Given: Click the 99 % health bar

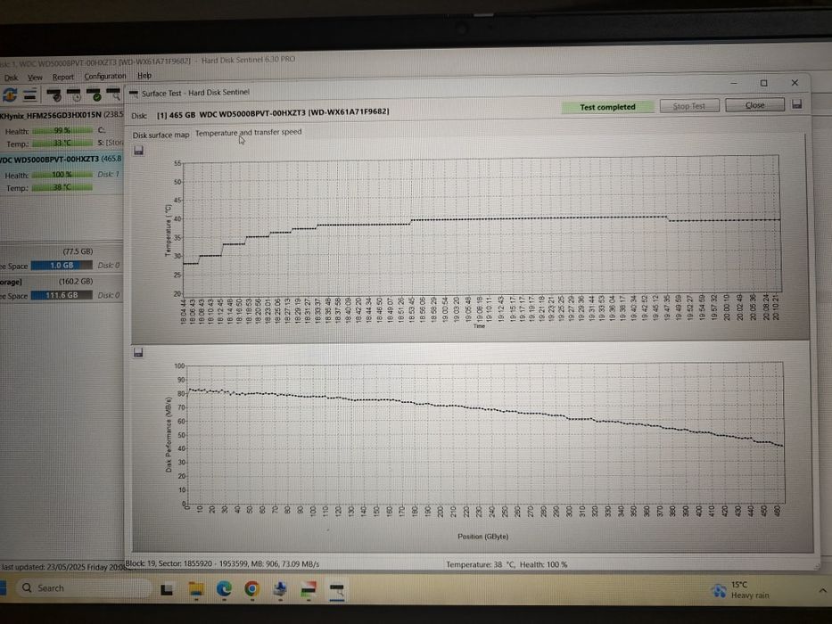Looking at the screenshot, I should click(62, 130).
